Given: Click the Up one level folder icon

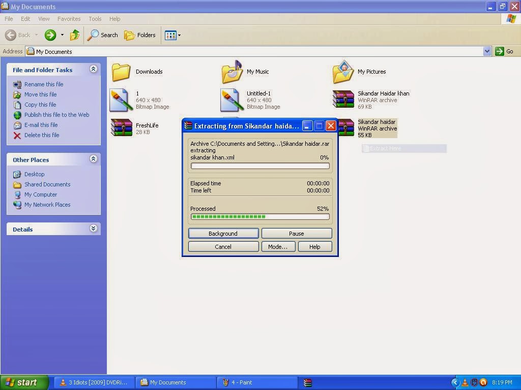Looking at the screenshot, I should 74,35.
